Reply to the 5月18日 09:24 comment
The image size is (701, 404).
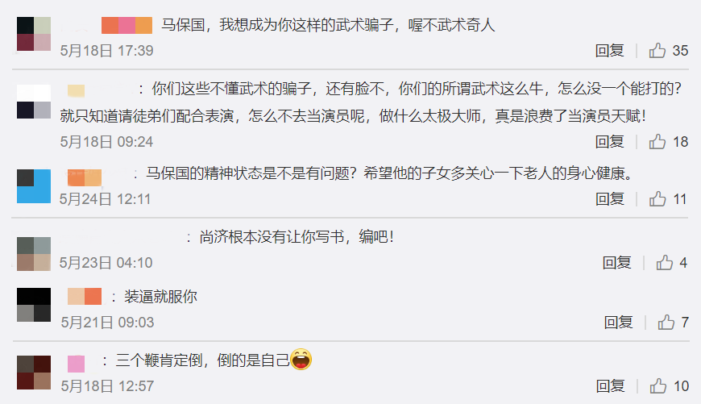pos(609,142)
